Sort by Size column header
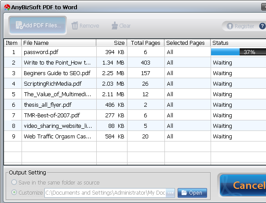This screenshot has width=266, height=203. point(112,43)
